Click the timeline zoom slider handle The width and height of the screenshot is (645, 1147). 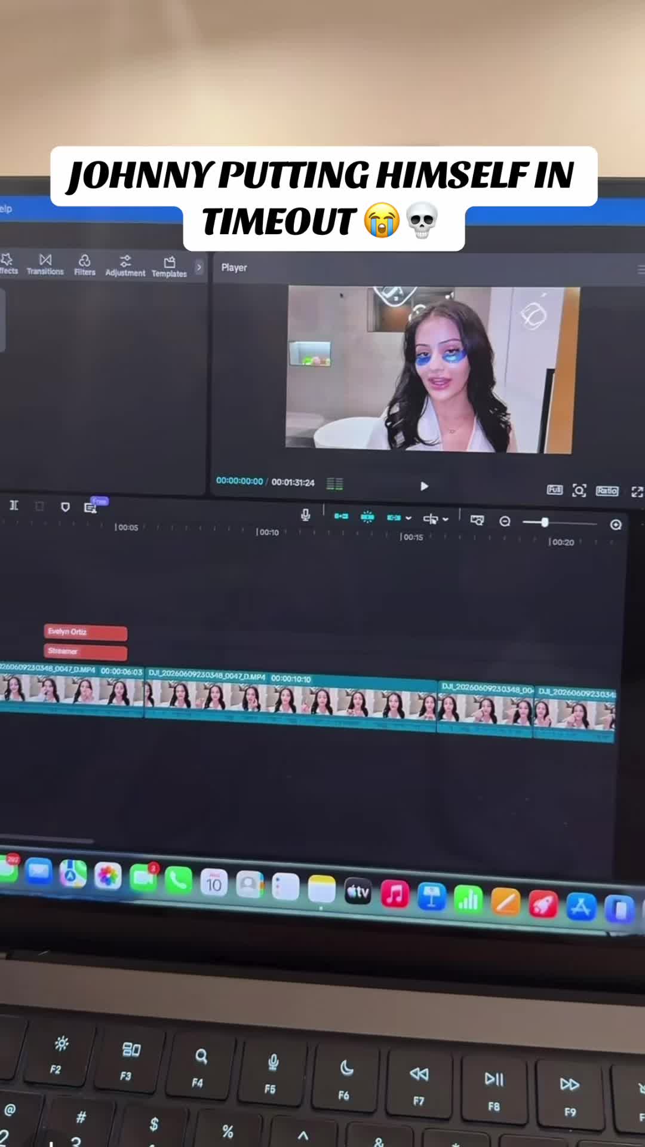[545, 522]
